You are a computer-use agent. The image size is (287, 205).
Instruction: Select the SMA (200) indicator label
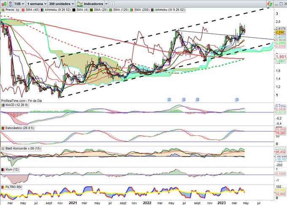click(x=142, y=10)
